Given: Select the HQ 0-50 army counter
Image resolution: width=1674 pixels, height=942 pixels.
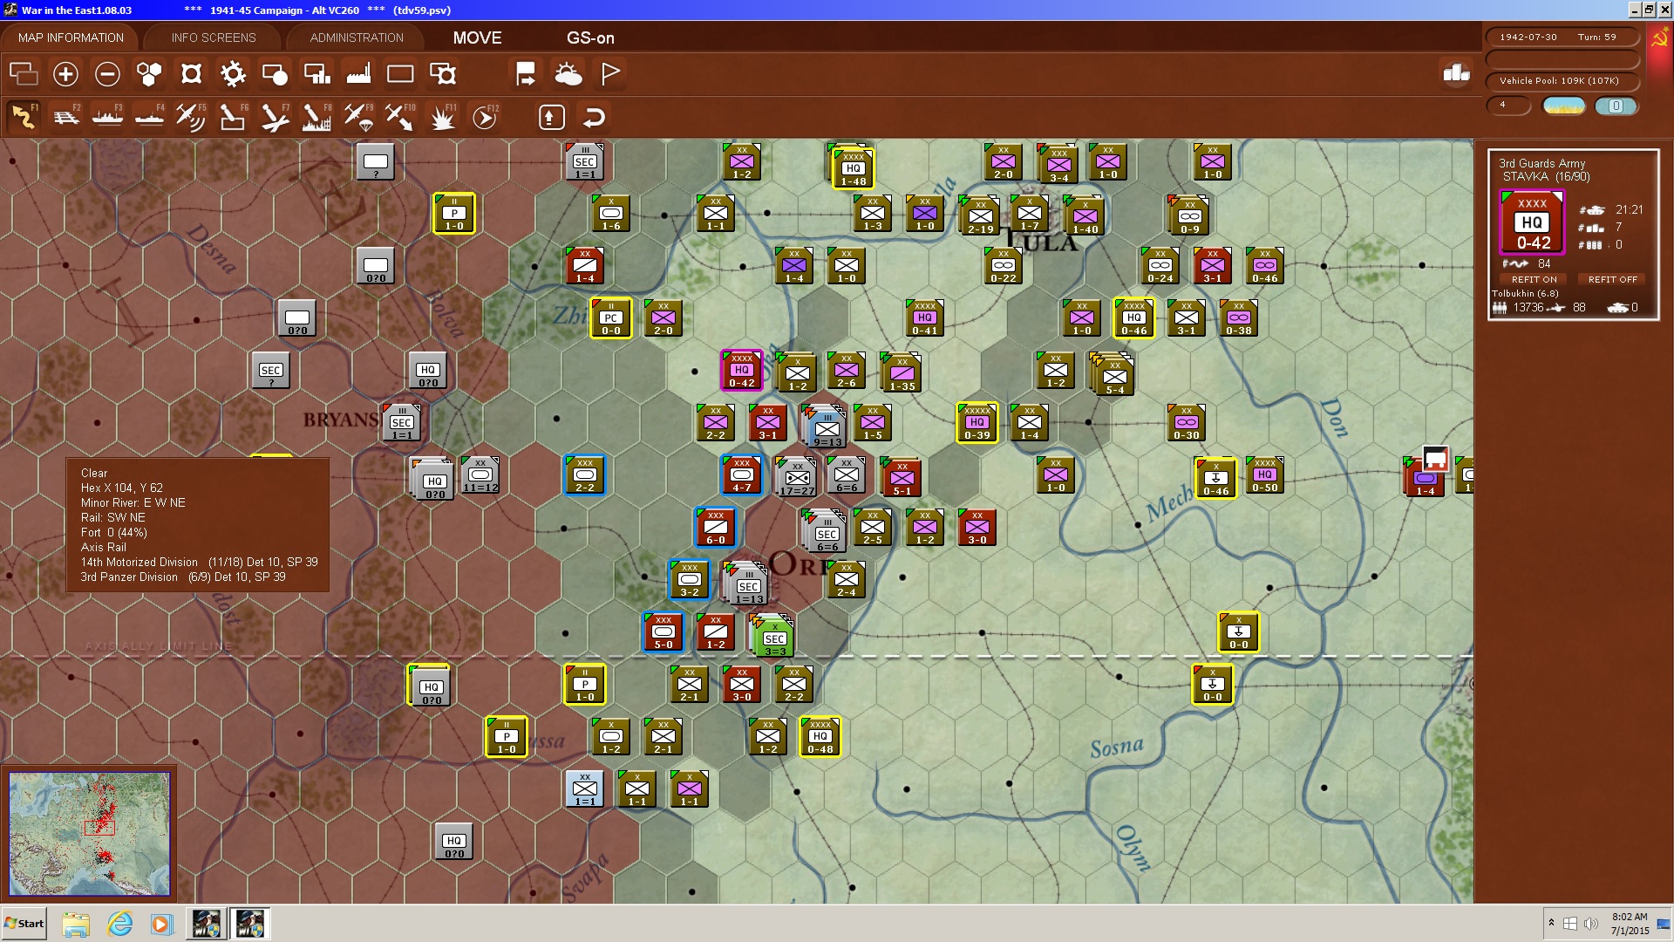Looking at the screenshot, I should (1265, 474).
